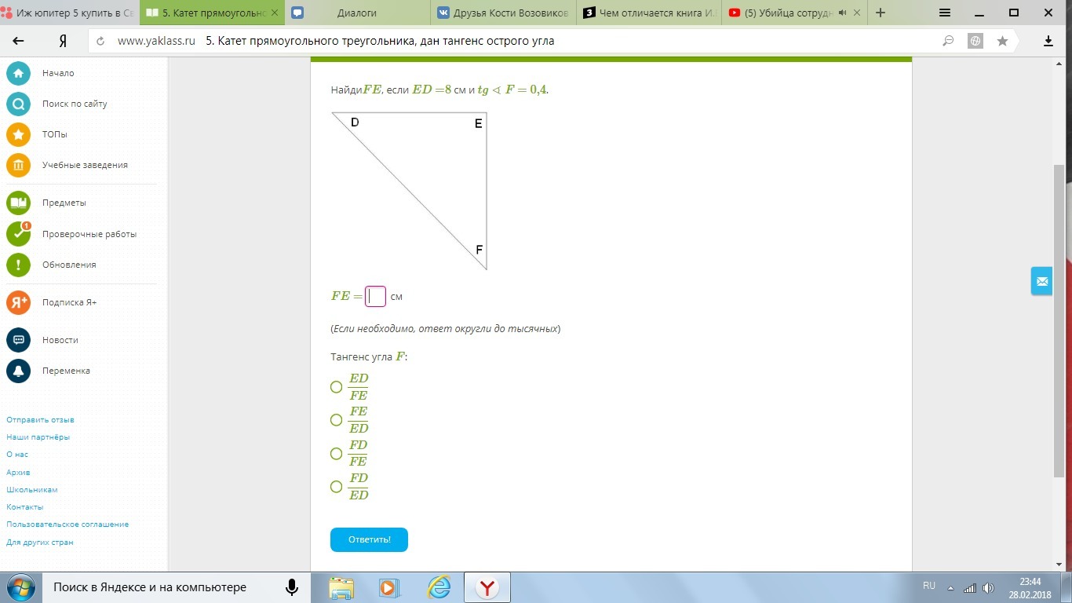This screenshot has width=1072, height=603.
Task: Click the Yandex Я home button
Action: pos(62,41)
